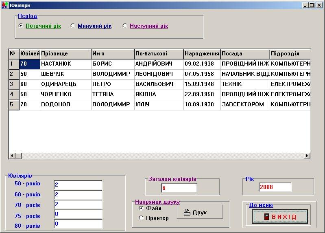Screen dimensions: 325x233
Task: Click the Друк print button
Action: [x=200, y=212]
